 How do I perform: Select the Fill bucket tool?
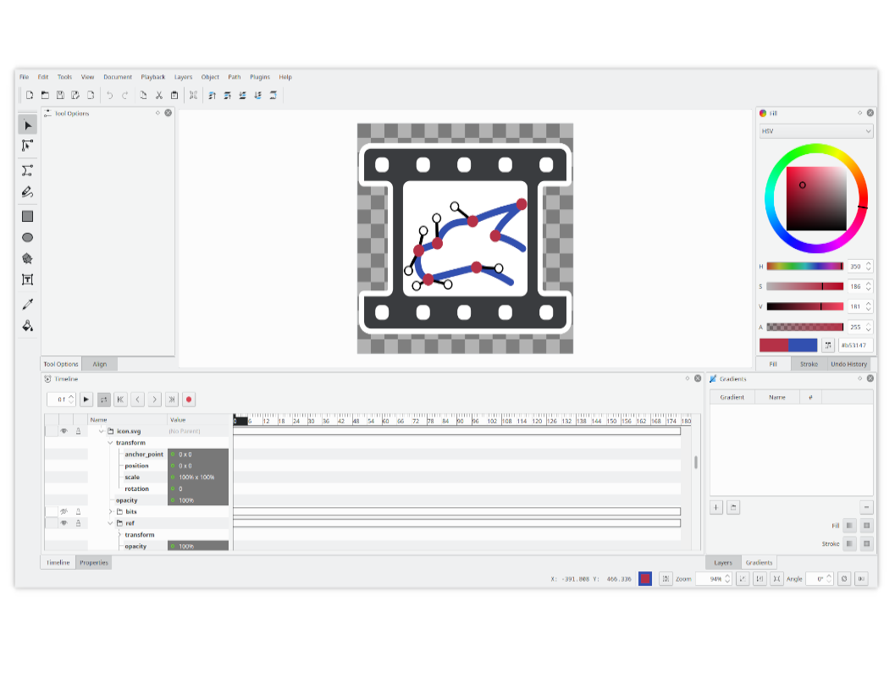click(x=27, y=325)
